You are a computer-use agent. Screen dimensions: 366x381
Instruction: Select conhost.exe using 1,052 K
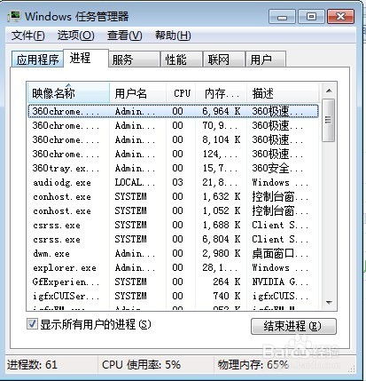(x=174, y=210)
